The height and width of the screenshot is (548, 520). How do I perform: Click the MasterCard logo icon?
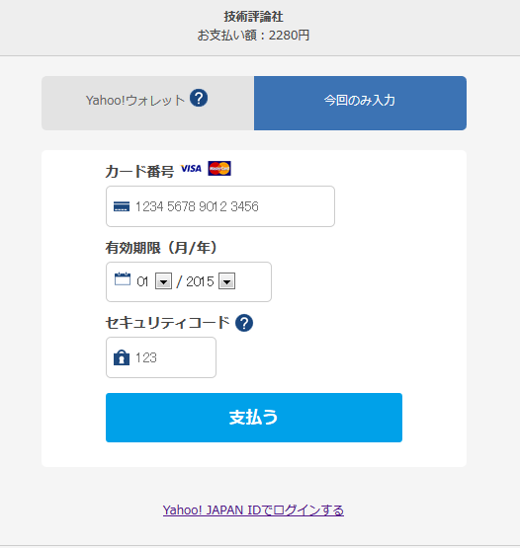click(x=219, y=169)
